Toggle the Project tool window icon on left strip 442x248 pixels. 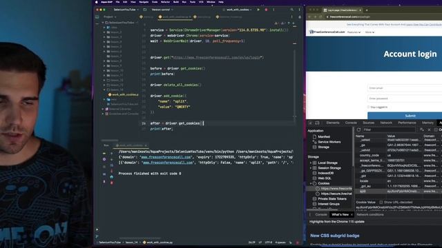tap(97, 17)
